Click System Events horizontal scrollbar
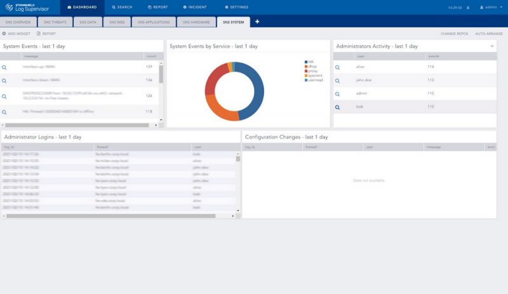Screen dimensions: 508x294 (76, 125)
